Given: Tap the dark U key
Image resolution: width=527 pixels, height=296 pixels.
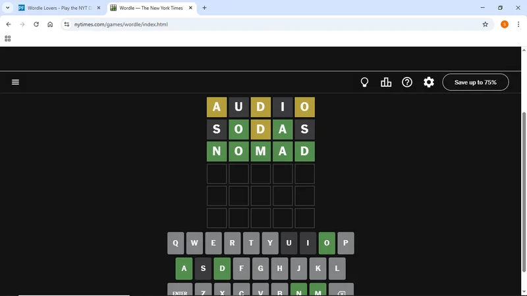Looking at the screenshot, I should pyautogui.click(x=289, y=243).
